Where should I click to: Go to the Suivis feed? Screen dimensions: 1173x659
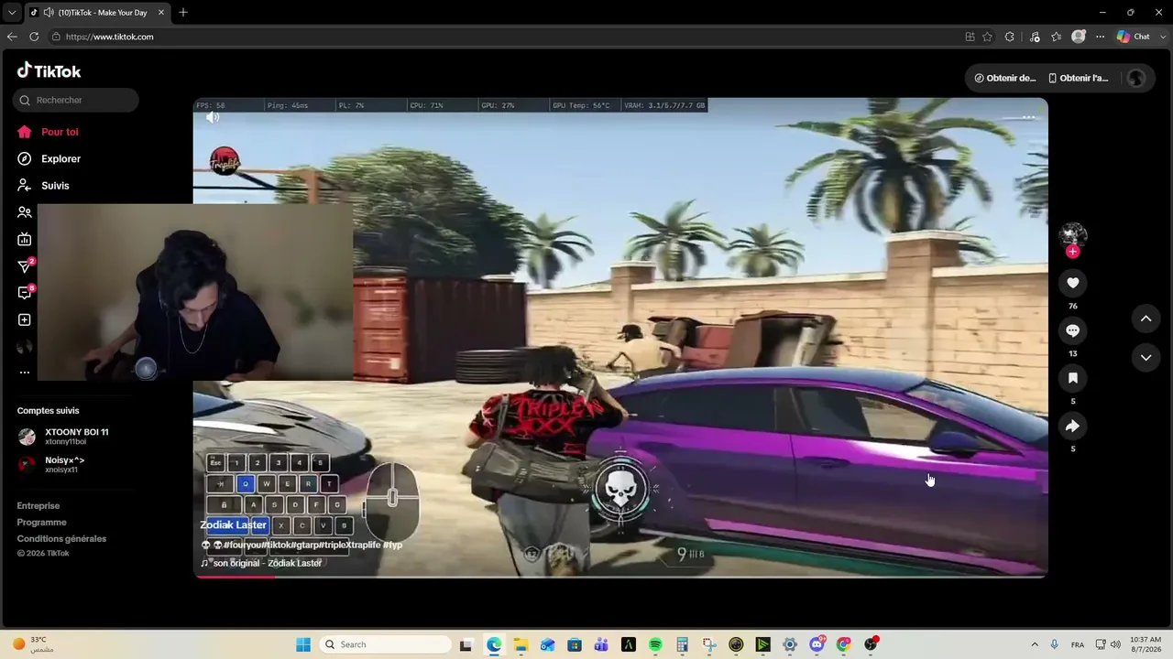point(44,185)
